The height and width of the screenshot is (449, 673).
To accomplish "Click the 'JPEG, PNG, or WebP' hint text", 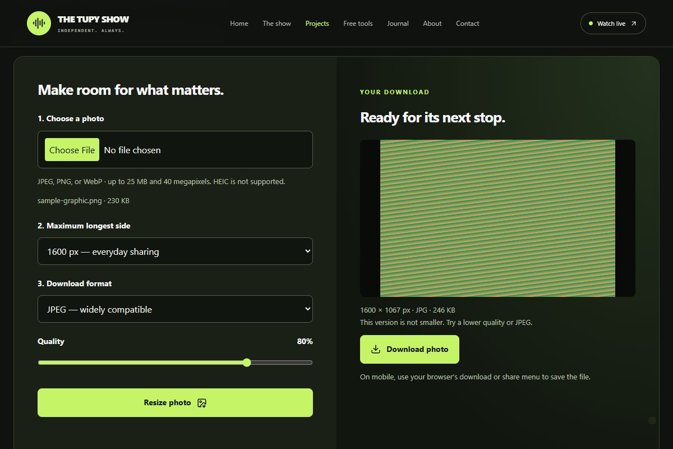I will click(x=162, y=182).
